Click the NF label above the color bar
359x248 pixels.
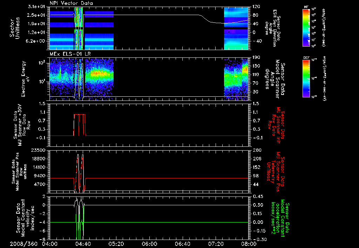click(306, 7)
